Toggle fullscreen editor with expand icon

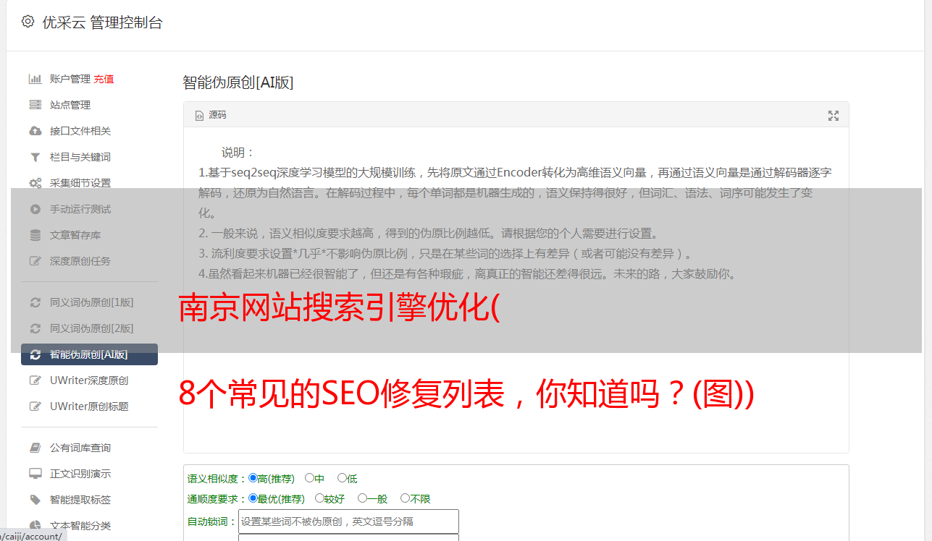(834, 116)
